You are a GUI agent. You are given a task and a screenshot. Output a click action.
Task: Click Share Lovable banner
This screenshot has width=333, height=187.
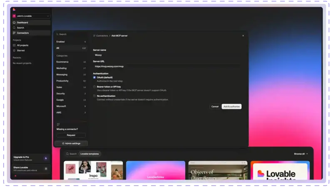tap(31, 169)
